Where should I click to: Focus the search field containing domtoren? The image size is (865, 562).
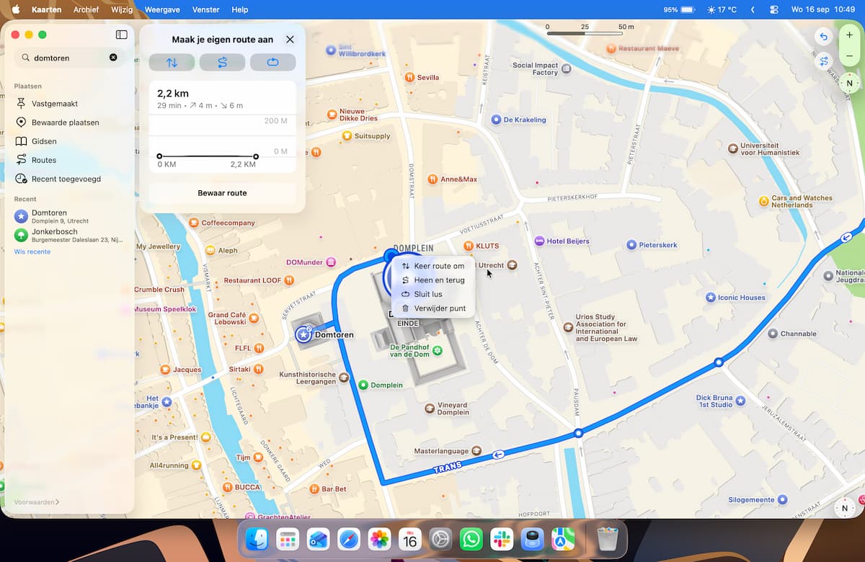coord(69,58)
